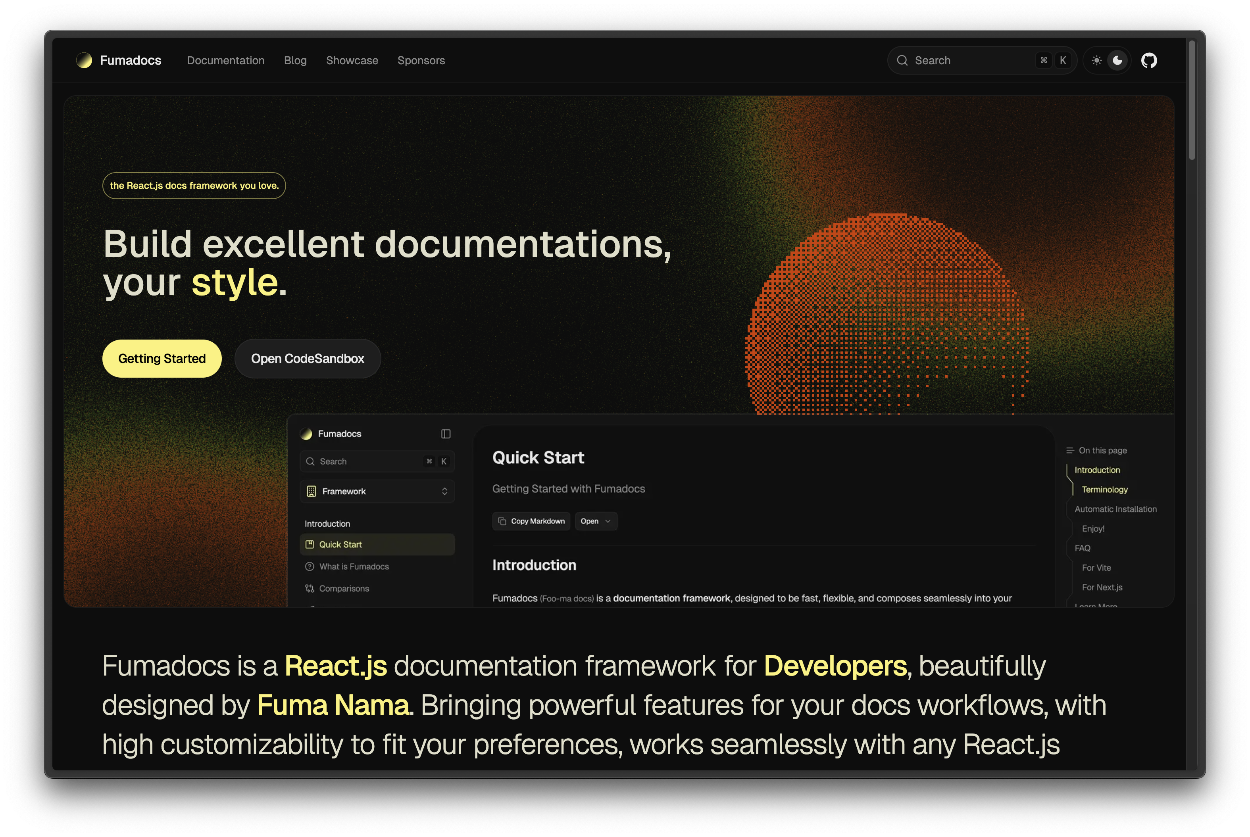Viewport: 1250px width, 837px height.
Task: Switch to dark theme moon toggle
Action: click(x=1117, y=60)
